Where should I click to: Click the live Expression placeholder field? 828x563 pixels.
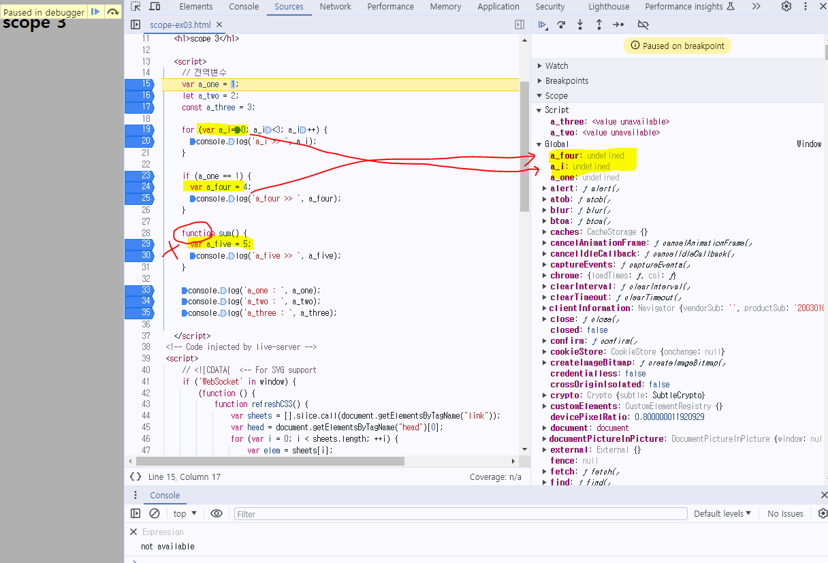(x=163, y=532)
